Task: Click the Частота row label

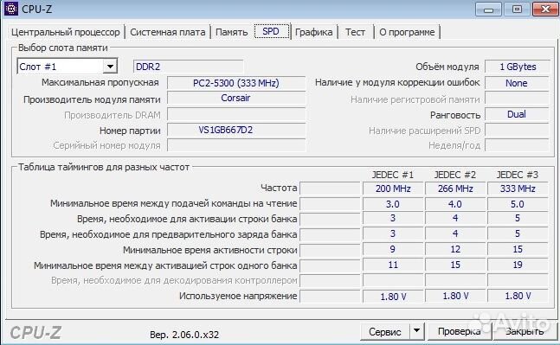Action: tap(279, 188)
